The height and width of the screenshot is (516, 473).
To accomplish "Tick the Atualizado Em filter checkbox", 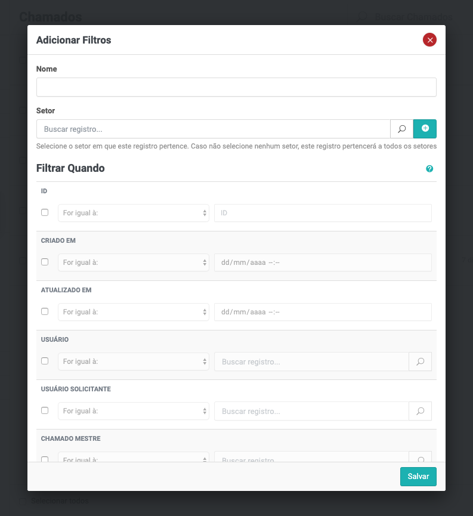I will coord(45,311).
